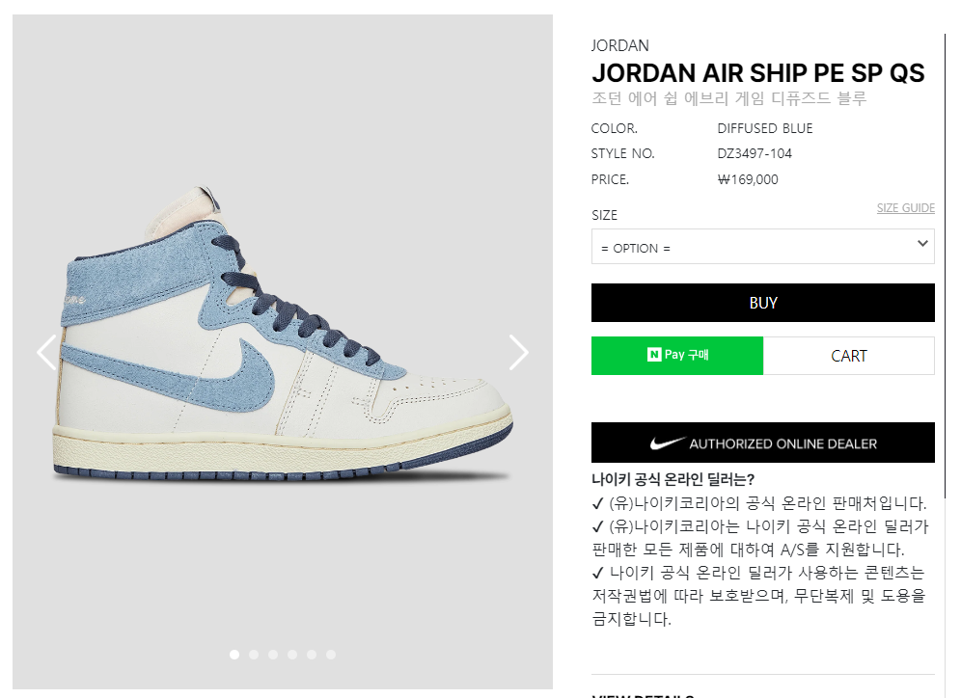
Task: Open the size OPTION dropdown
Action: coord(762,247)
